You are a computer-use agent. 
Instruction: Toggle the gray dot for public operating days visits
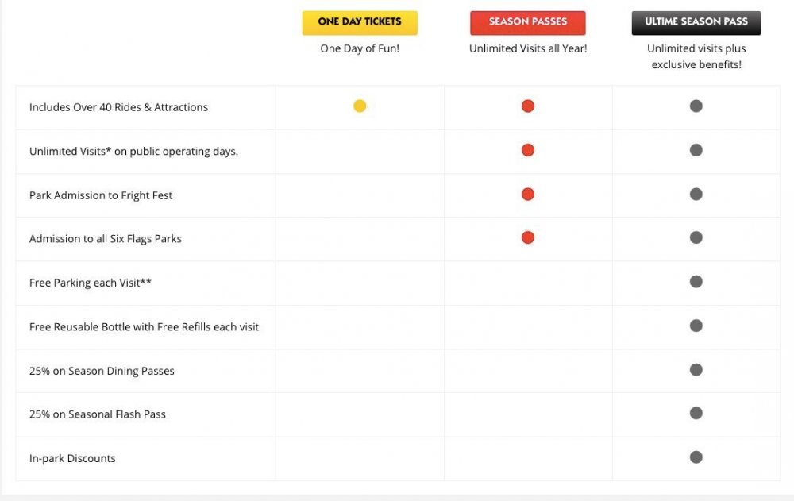[696, 149]
